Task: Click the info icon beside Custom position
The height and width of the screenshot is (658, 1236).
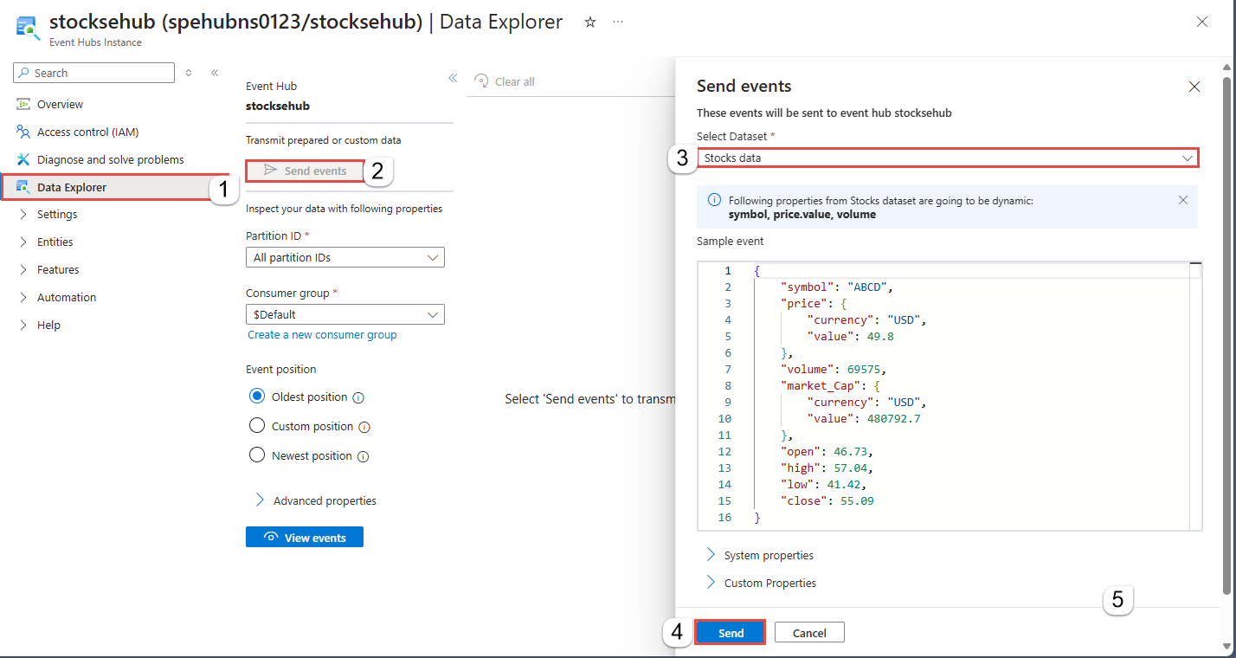Action: click(364, 427)
